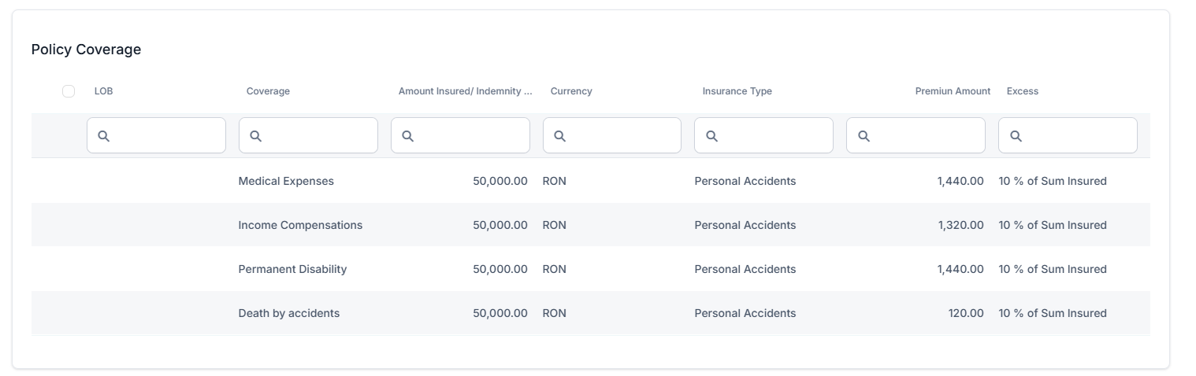Sort by Premiun Amount column header
Viewport: 1196px width, 376px height.
click(952, 91)
